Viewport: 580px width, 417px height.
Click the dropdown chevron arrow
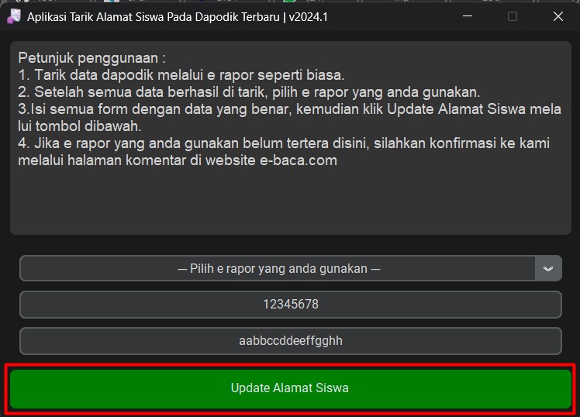coord(548,268)
